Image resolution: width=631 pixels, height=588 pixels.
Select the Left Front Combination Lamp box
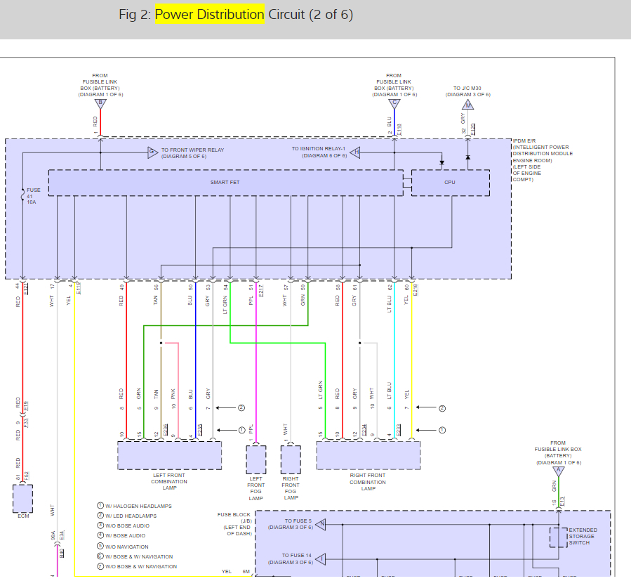coord(169,455)
